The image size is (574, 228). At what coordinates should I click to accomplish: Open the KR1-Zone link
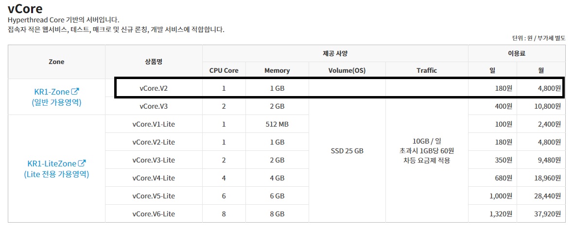click(52, 91)
